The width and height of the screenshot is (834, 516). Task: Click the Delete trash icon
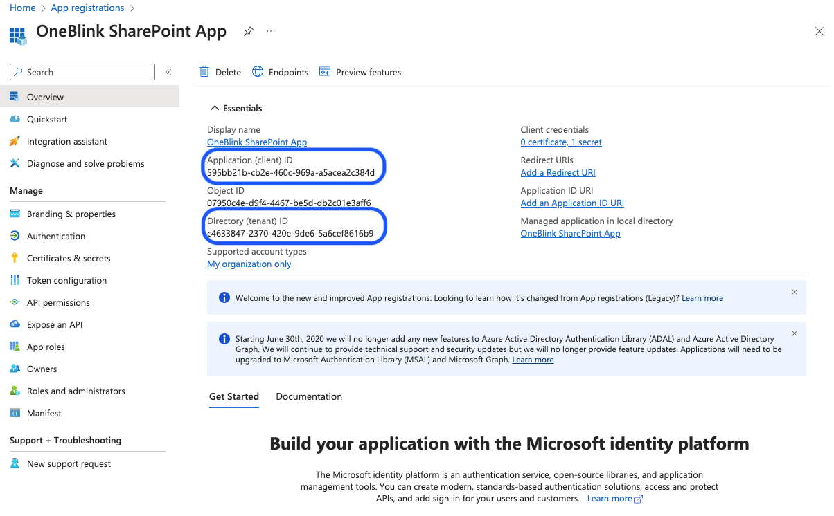204,72
